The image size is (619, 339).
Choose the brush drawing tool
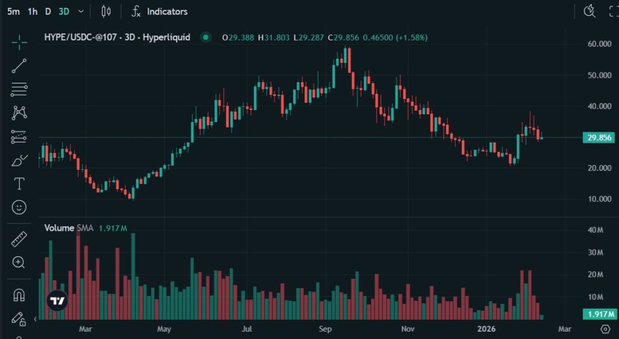click(19, 161)
